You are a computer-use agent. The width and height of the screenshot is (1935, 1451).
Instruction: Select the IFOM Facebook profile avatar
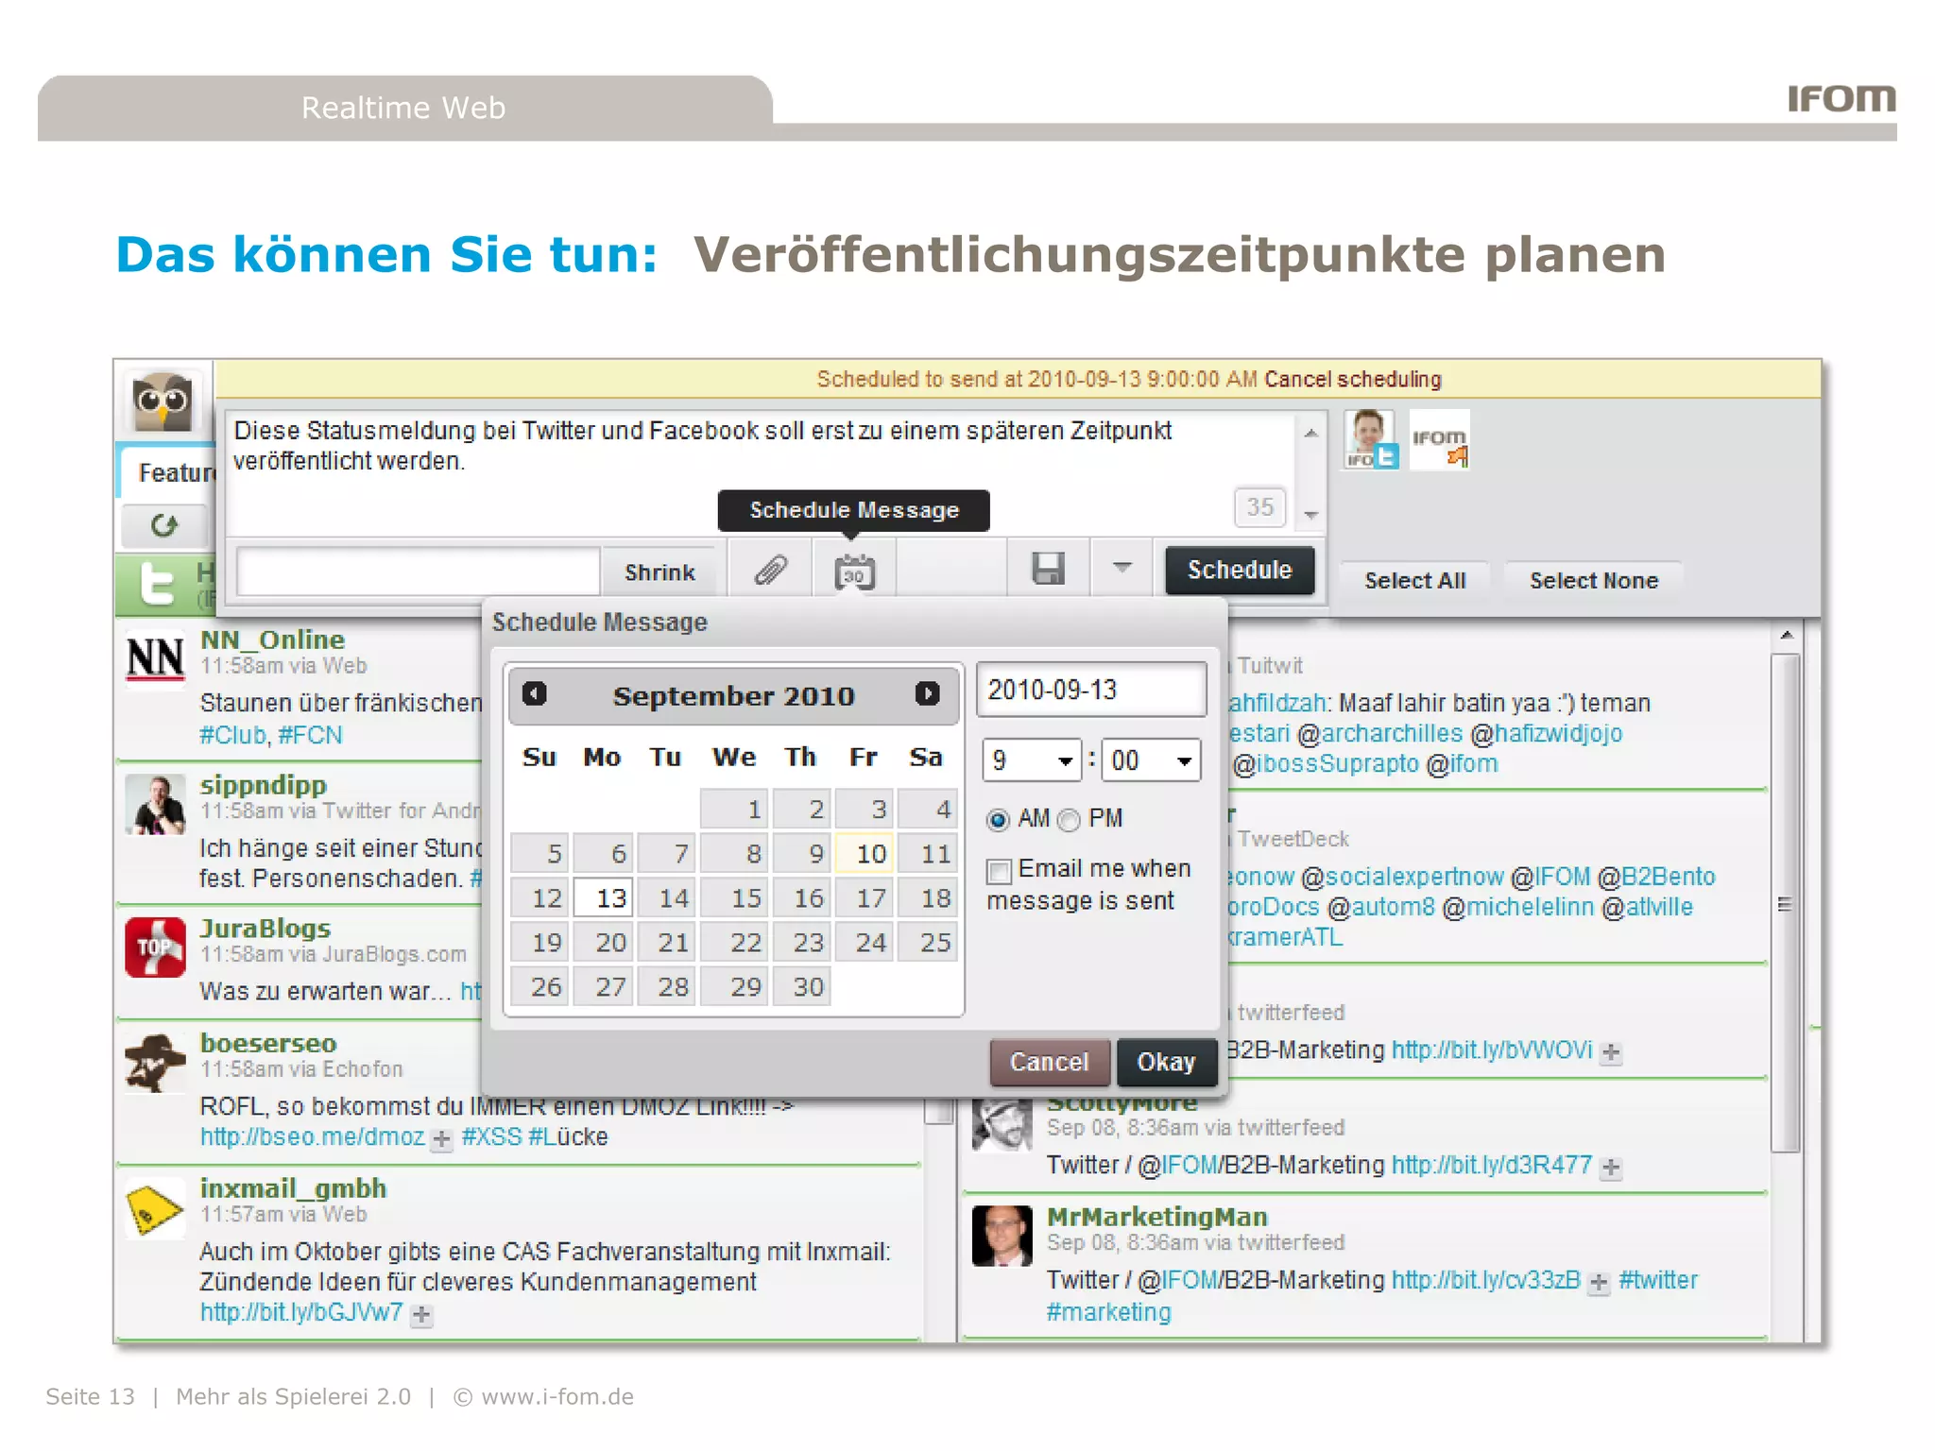[1439, 439]
